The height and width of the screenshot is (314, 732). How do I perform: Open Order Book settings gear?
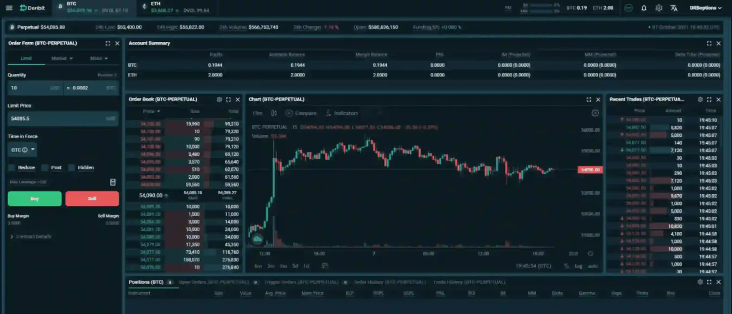point(219,99)
